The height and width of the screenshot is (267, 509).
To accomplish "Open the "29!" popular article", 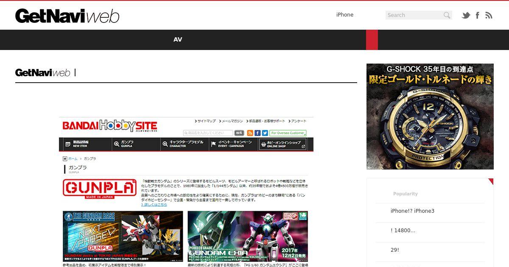I will (395, 250).
